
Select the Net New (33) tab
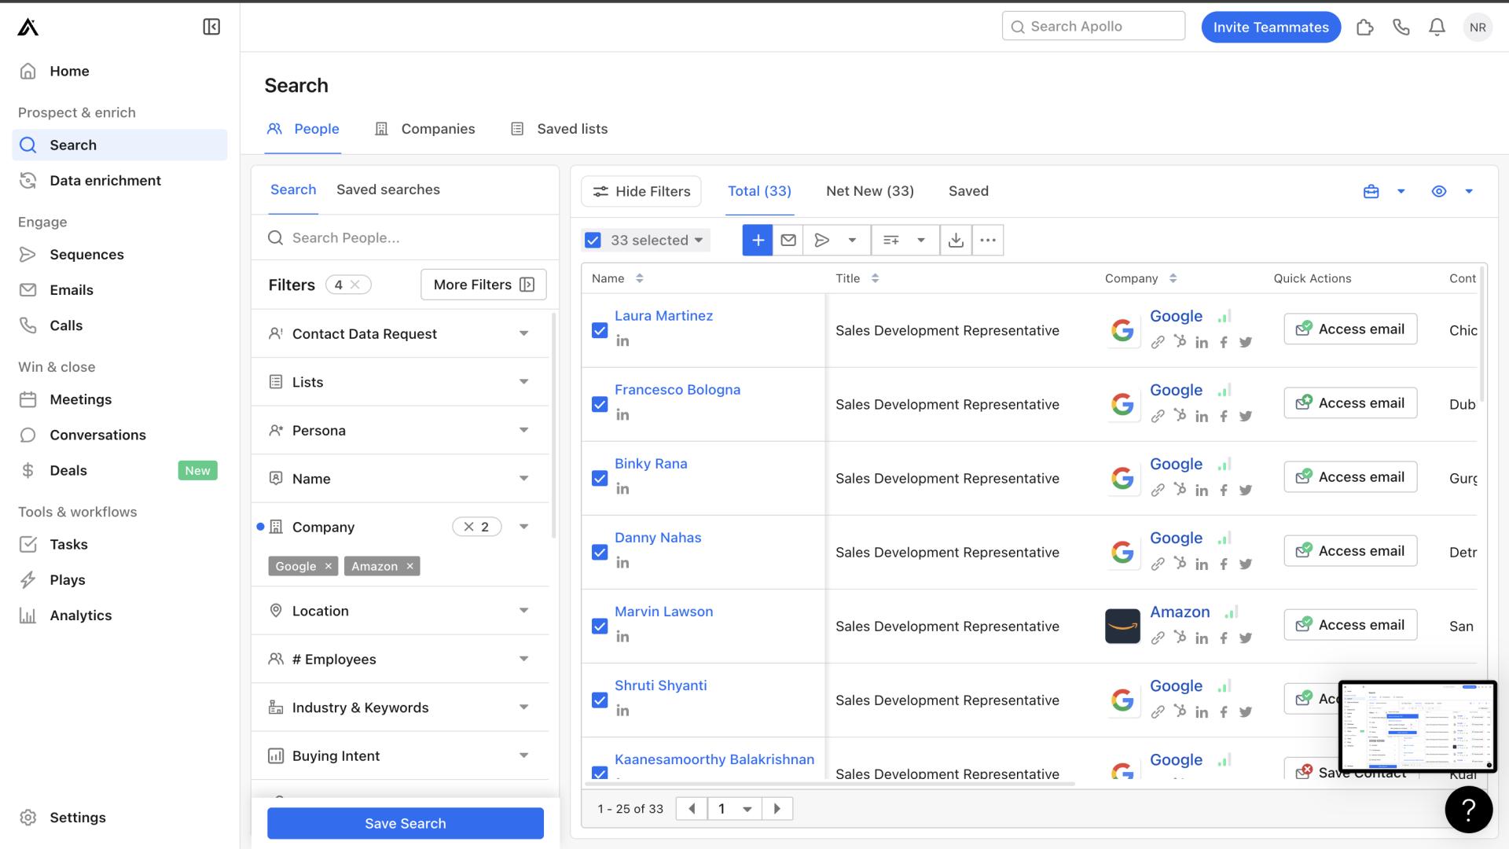pyautogui.click(x=870, y=191)
